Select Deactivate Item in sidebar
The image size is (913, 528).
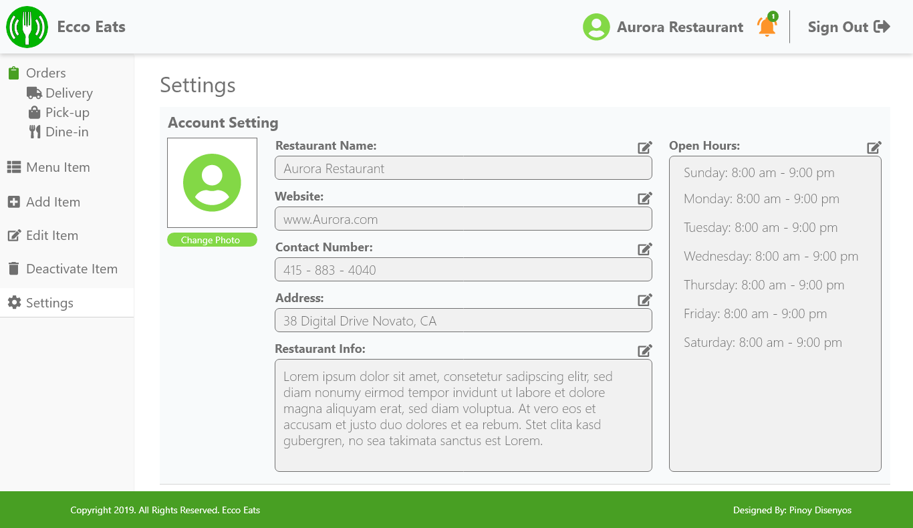point(72,269)
